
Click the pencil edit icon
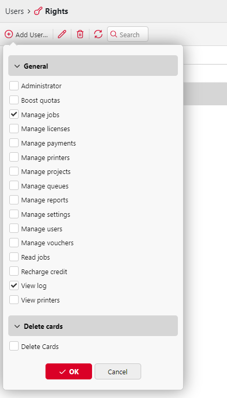coord(62,34)
